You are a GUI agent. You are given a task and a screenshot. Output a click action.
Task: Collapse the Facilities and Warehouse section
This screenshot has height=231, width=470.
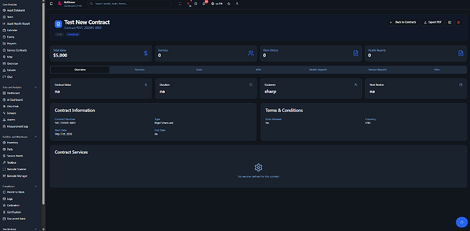[36, 136]
